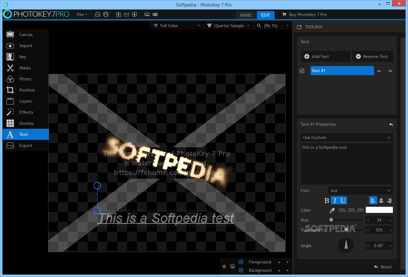The height and width of the screenshot is (277, 408).
Task: Open the File dropdown menu
Action: point(82,14)
